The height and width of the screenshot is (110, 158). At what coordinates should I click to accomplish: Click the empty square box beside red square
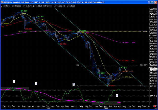pos(156,106)
